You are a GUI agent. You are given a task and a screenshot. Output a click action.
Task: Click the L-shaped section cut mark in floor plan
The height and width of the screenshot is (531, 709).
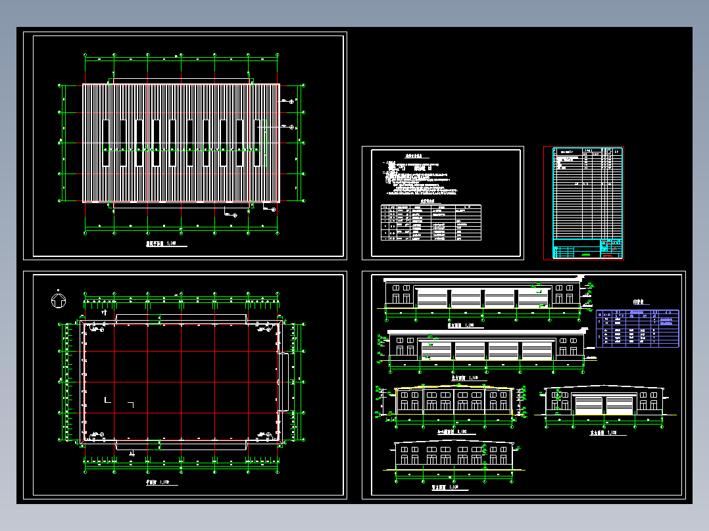point(107,400)
